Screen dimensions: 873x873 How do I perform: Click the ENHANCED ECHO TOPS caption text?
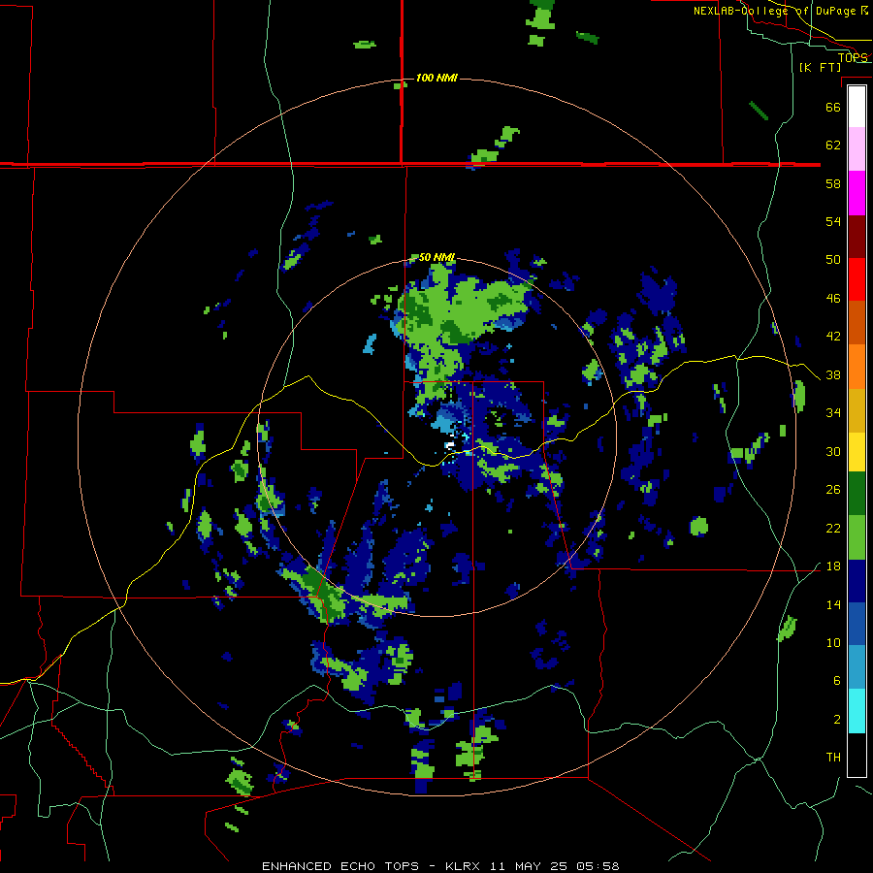[340, 866]
